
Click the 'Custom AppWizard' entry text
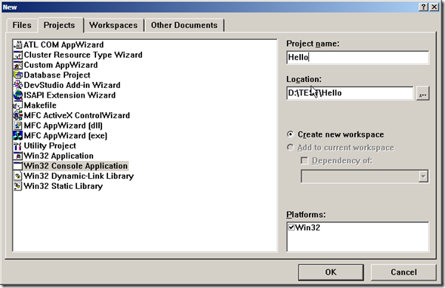pyautogui.click(x=61, y=65)
